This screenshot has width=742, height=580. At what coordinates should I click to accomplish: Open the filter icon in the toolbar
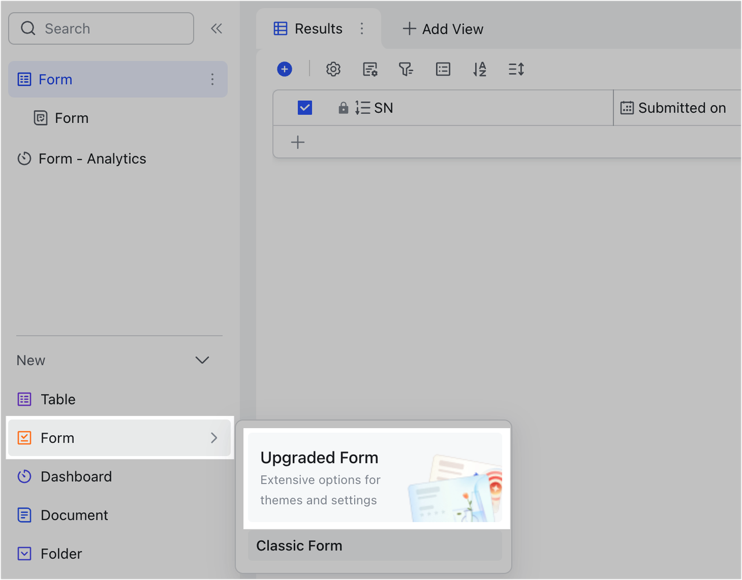[406, 69]
